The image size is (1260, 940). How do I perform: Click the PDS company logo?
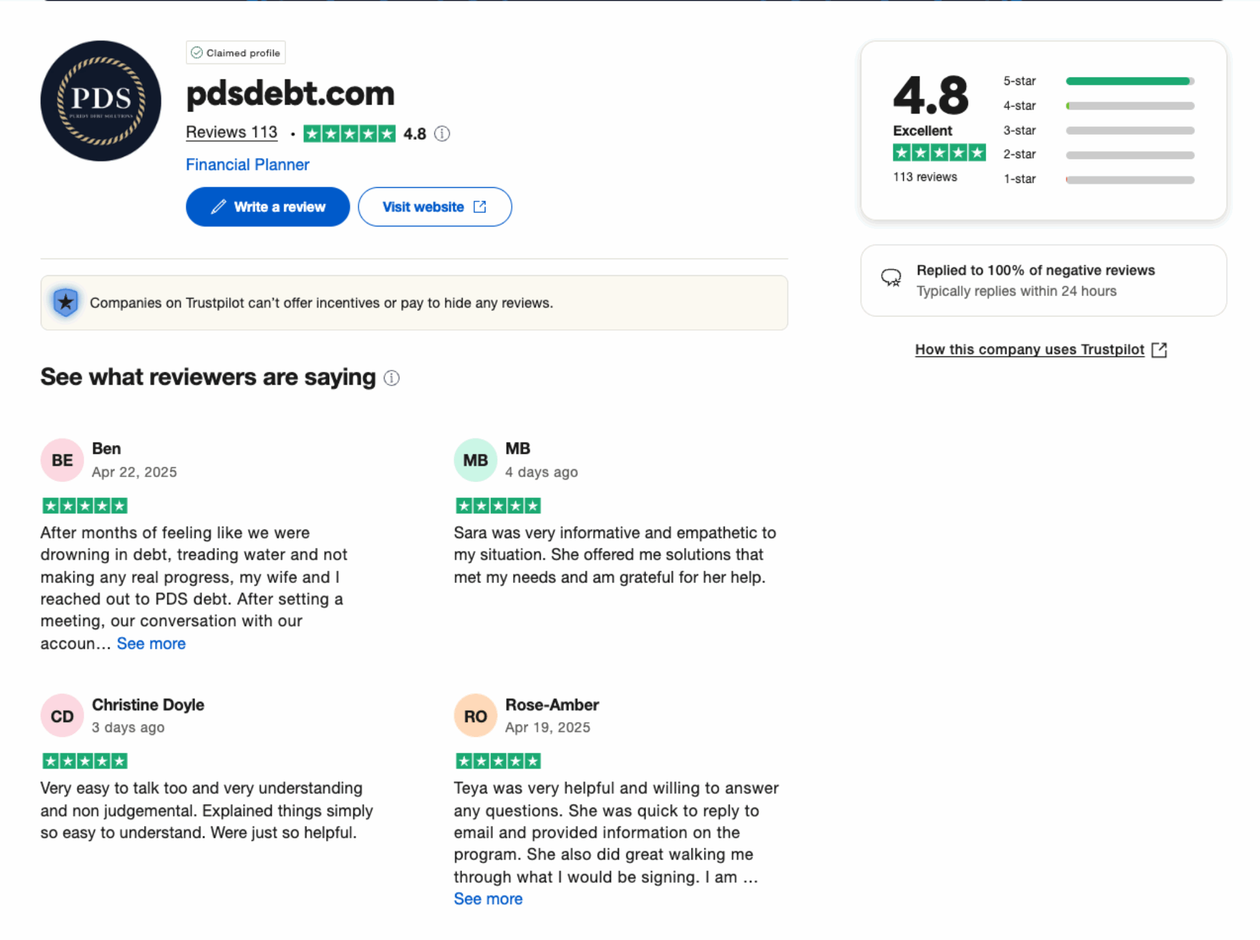100,100
